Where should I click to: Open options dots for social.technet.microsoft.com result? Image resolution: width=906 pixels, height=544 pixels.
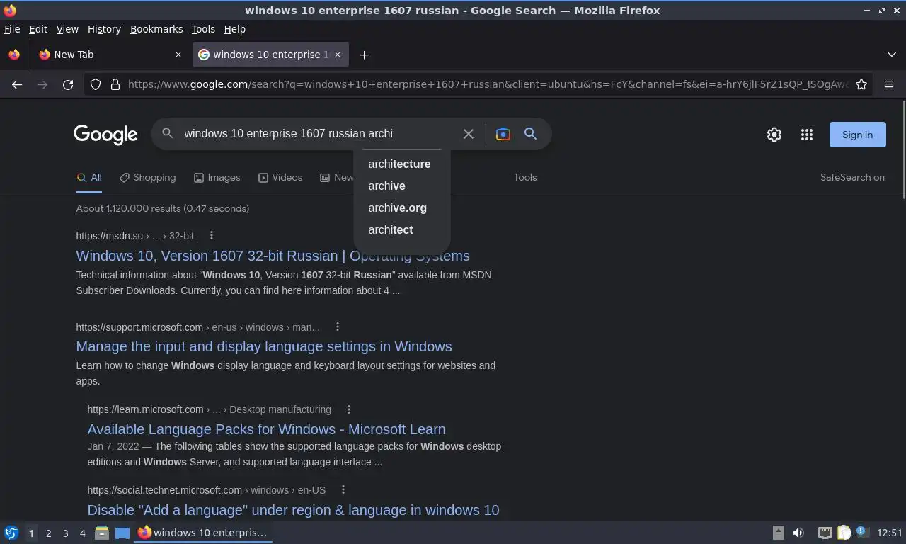[x=343, y=489]
